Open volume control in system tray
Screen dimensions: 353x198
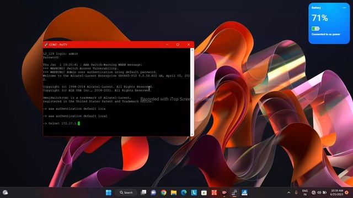point(319,193)
